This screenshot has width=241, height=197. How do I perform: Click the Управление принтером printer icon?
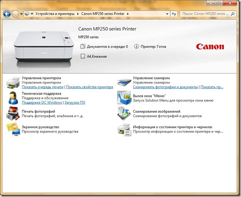coord(13,83)
